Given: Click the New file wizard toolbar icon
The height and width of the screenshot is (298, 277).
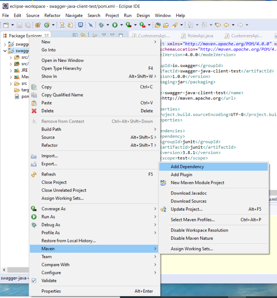Looking at the screenshot, I should click(6, 25).
